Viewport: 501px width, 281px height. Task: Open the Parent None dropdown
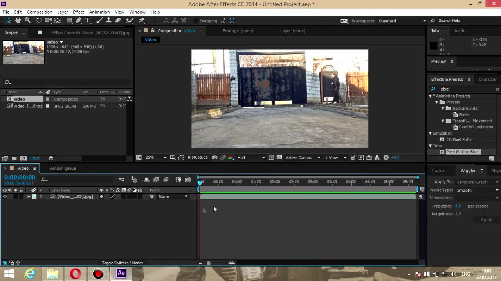pos(173,197)
